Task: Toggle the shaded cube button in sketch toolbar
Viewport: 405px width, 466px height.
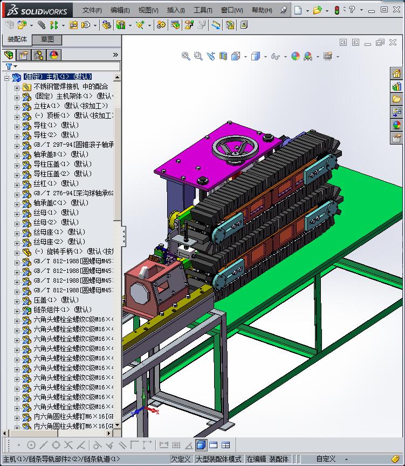Action: click(x=201, y=445)
